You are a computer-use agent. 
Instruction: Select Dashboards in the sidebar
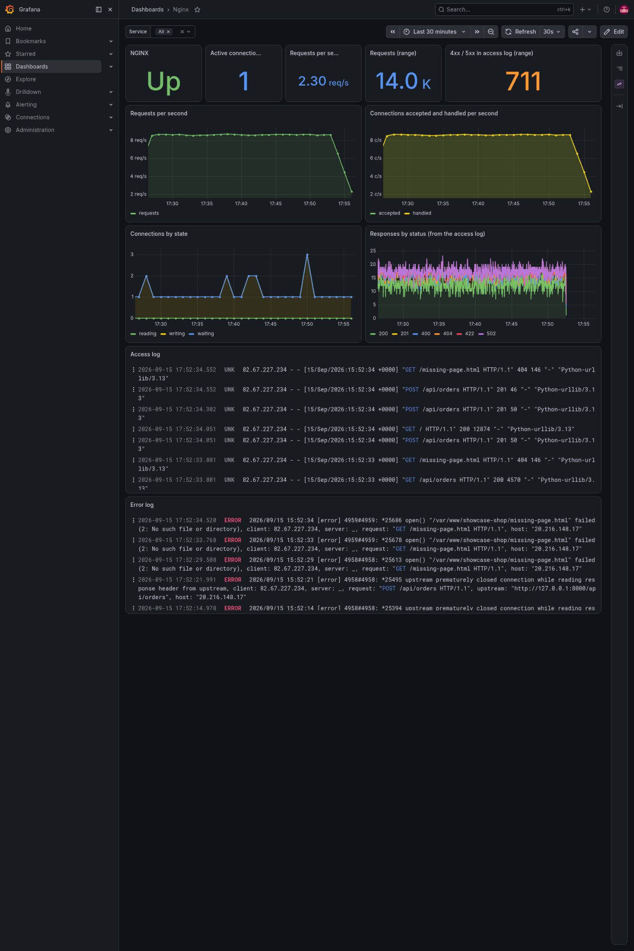51,67
